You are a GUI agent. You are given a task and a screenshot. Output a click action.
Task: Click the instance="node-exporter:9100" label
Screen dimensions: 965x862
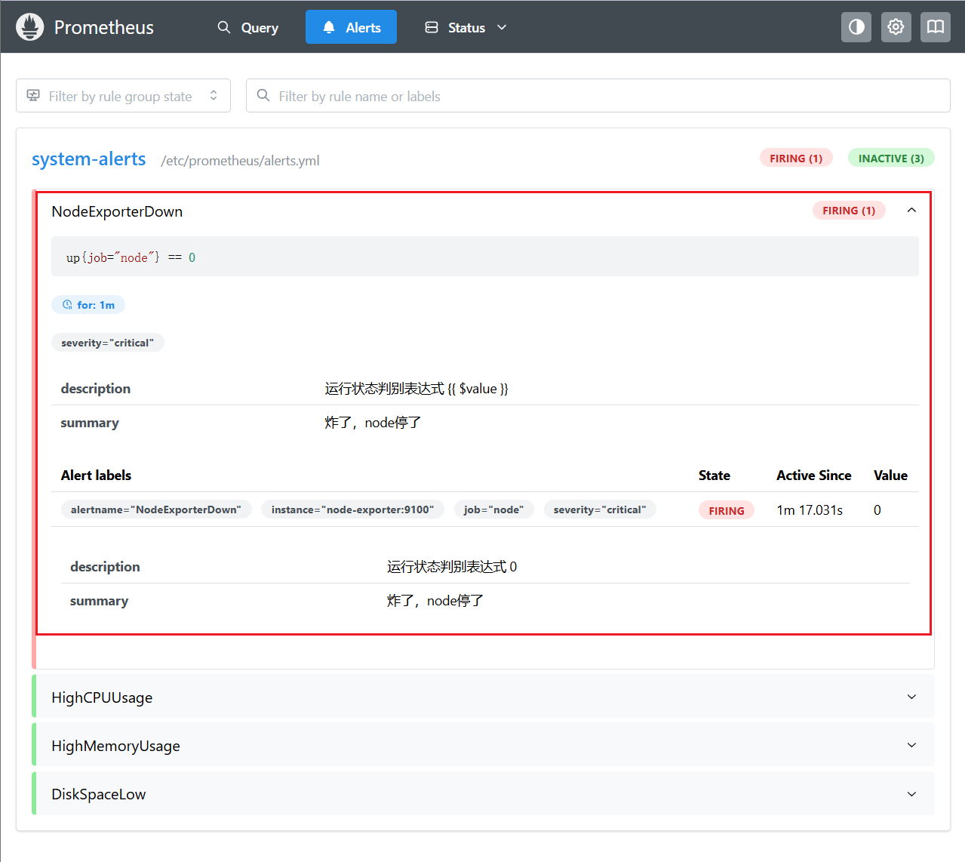(352, 510)
